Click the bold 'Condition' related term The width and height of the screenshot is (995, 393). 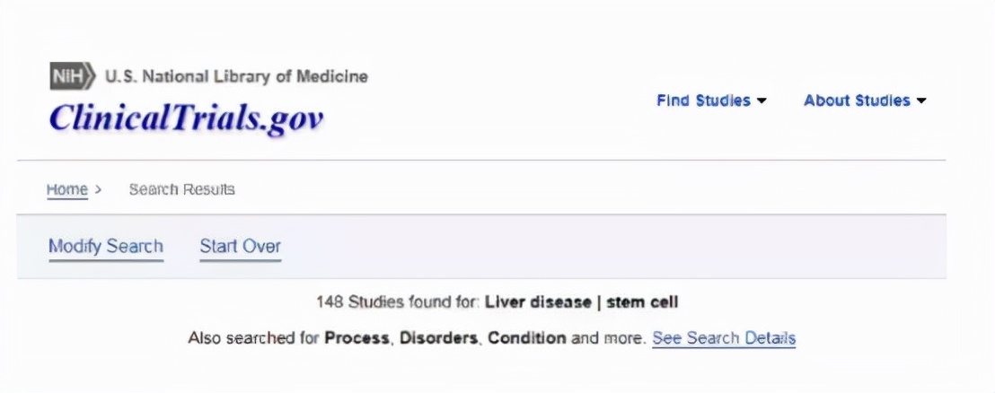pyautogui.click(x=527, y=338)
